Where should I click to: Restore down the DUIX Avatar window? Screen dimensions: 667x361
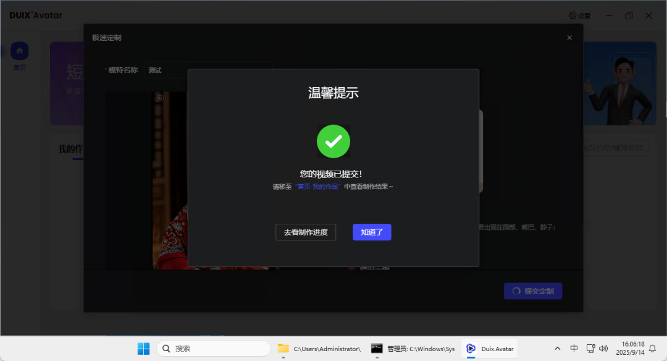pyautogui.click(x=629, y=15)
